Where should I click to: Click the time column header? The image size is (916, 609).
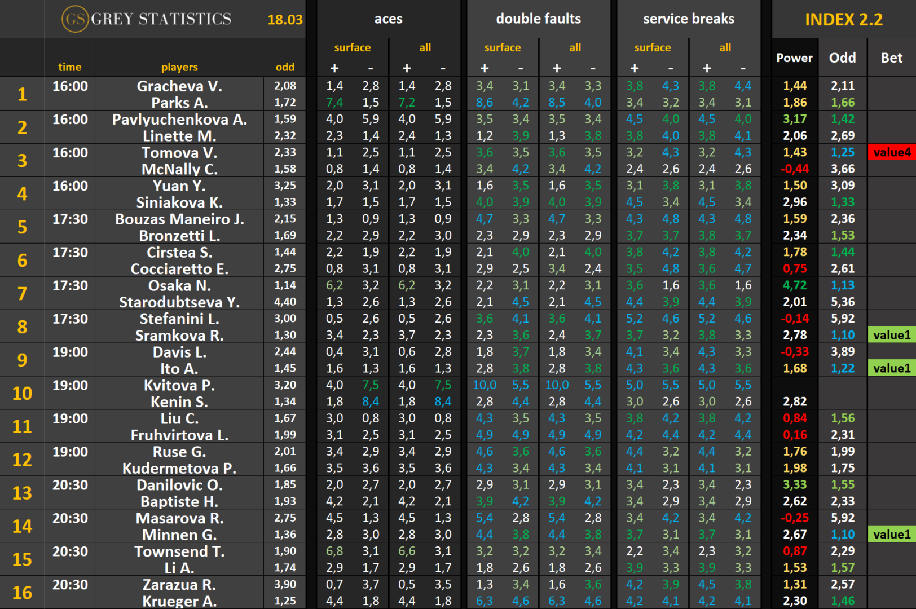[70, 67]
